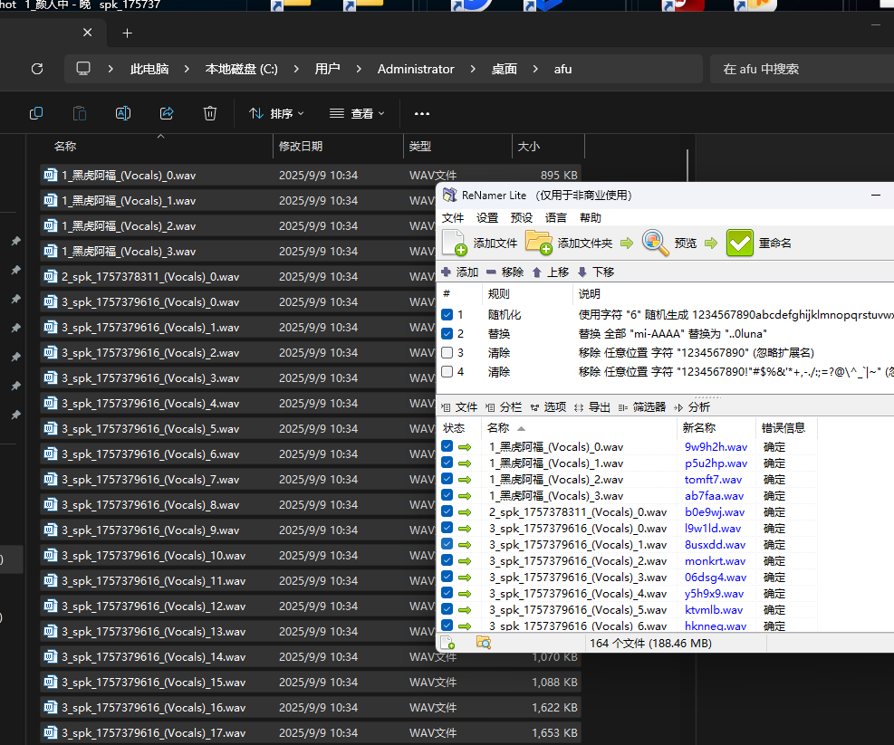894x745 pixels.
Task: Click the green 重命名 button in ReNamer
Action: tap(759, 244)
